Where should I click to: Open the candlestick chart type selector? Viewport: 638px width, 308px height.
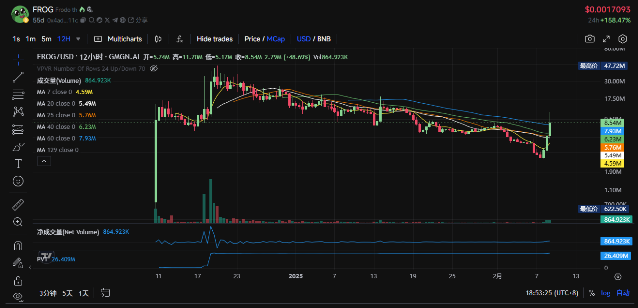click(159, 39)
